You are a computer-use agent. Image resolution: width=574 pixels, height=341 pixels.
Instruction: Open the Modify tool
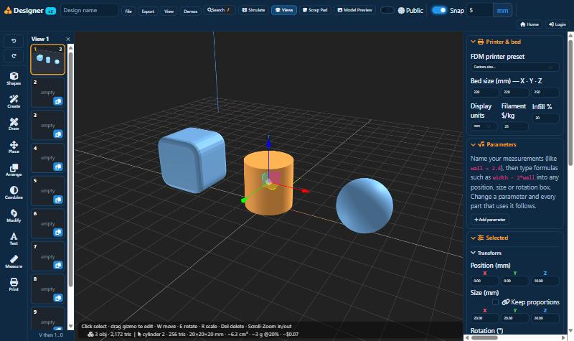[14, 216]
